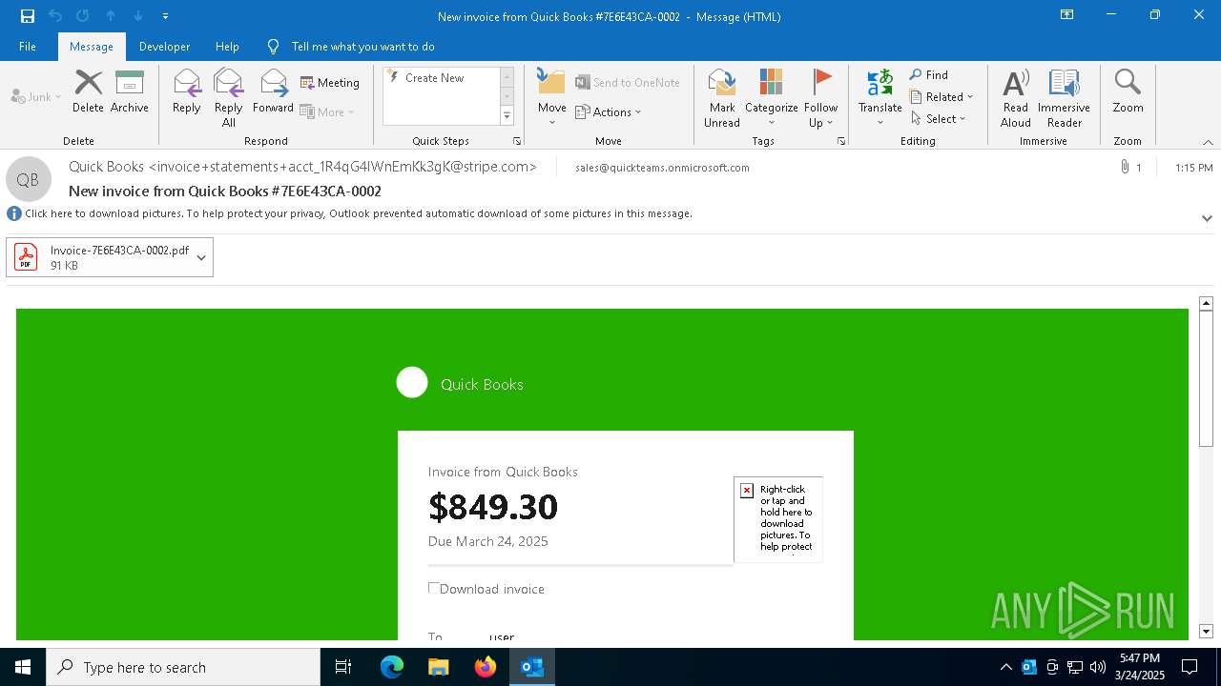Open the Select dropdown
The image size is (1221, 686).
[x=939, y=118]
